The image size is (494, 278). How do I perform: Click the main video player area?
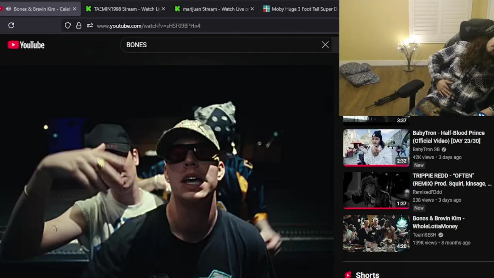point(167,172)
